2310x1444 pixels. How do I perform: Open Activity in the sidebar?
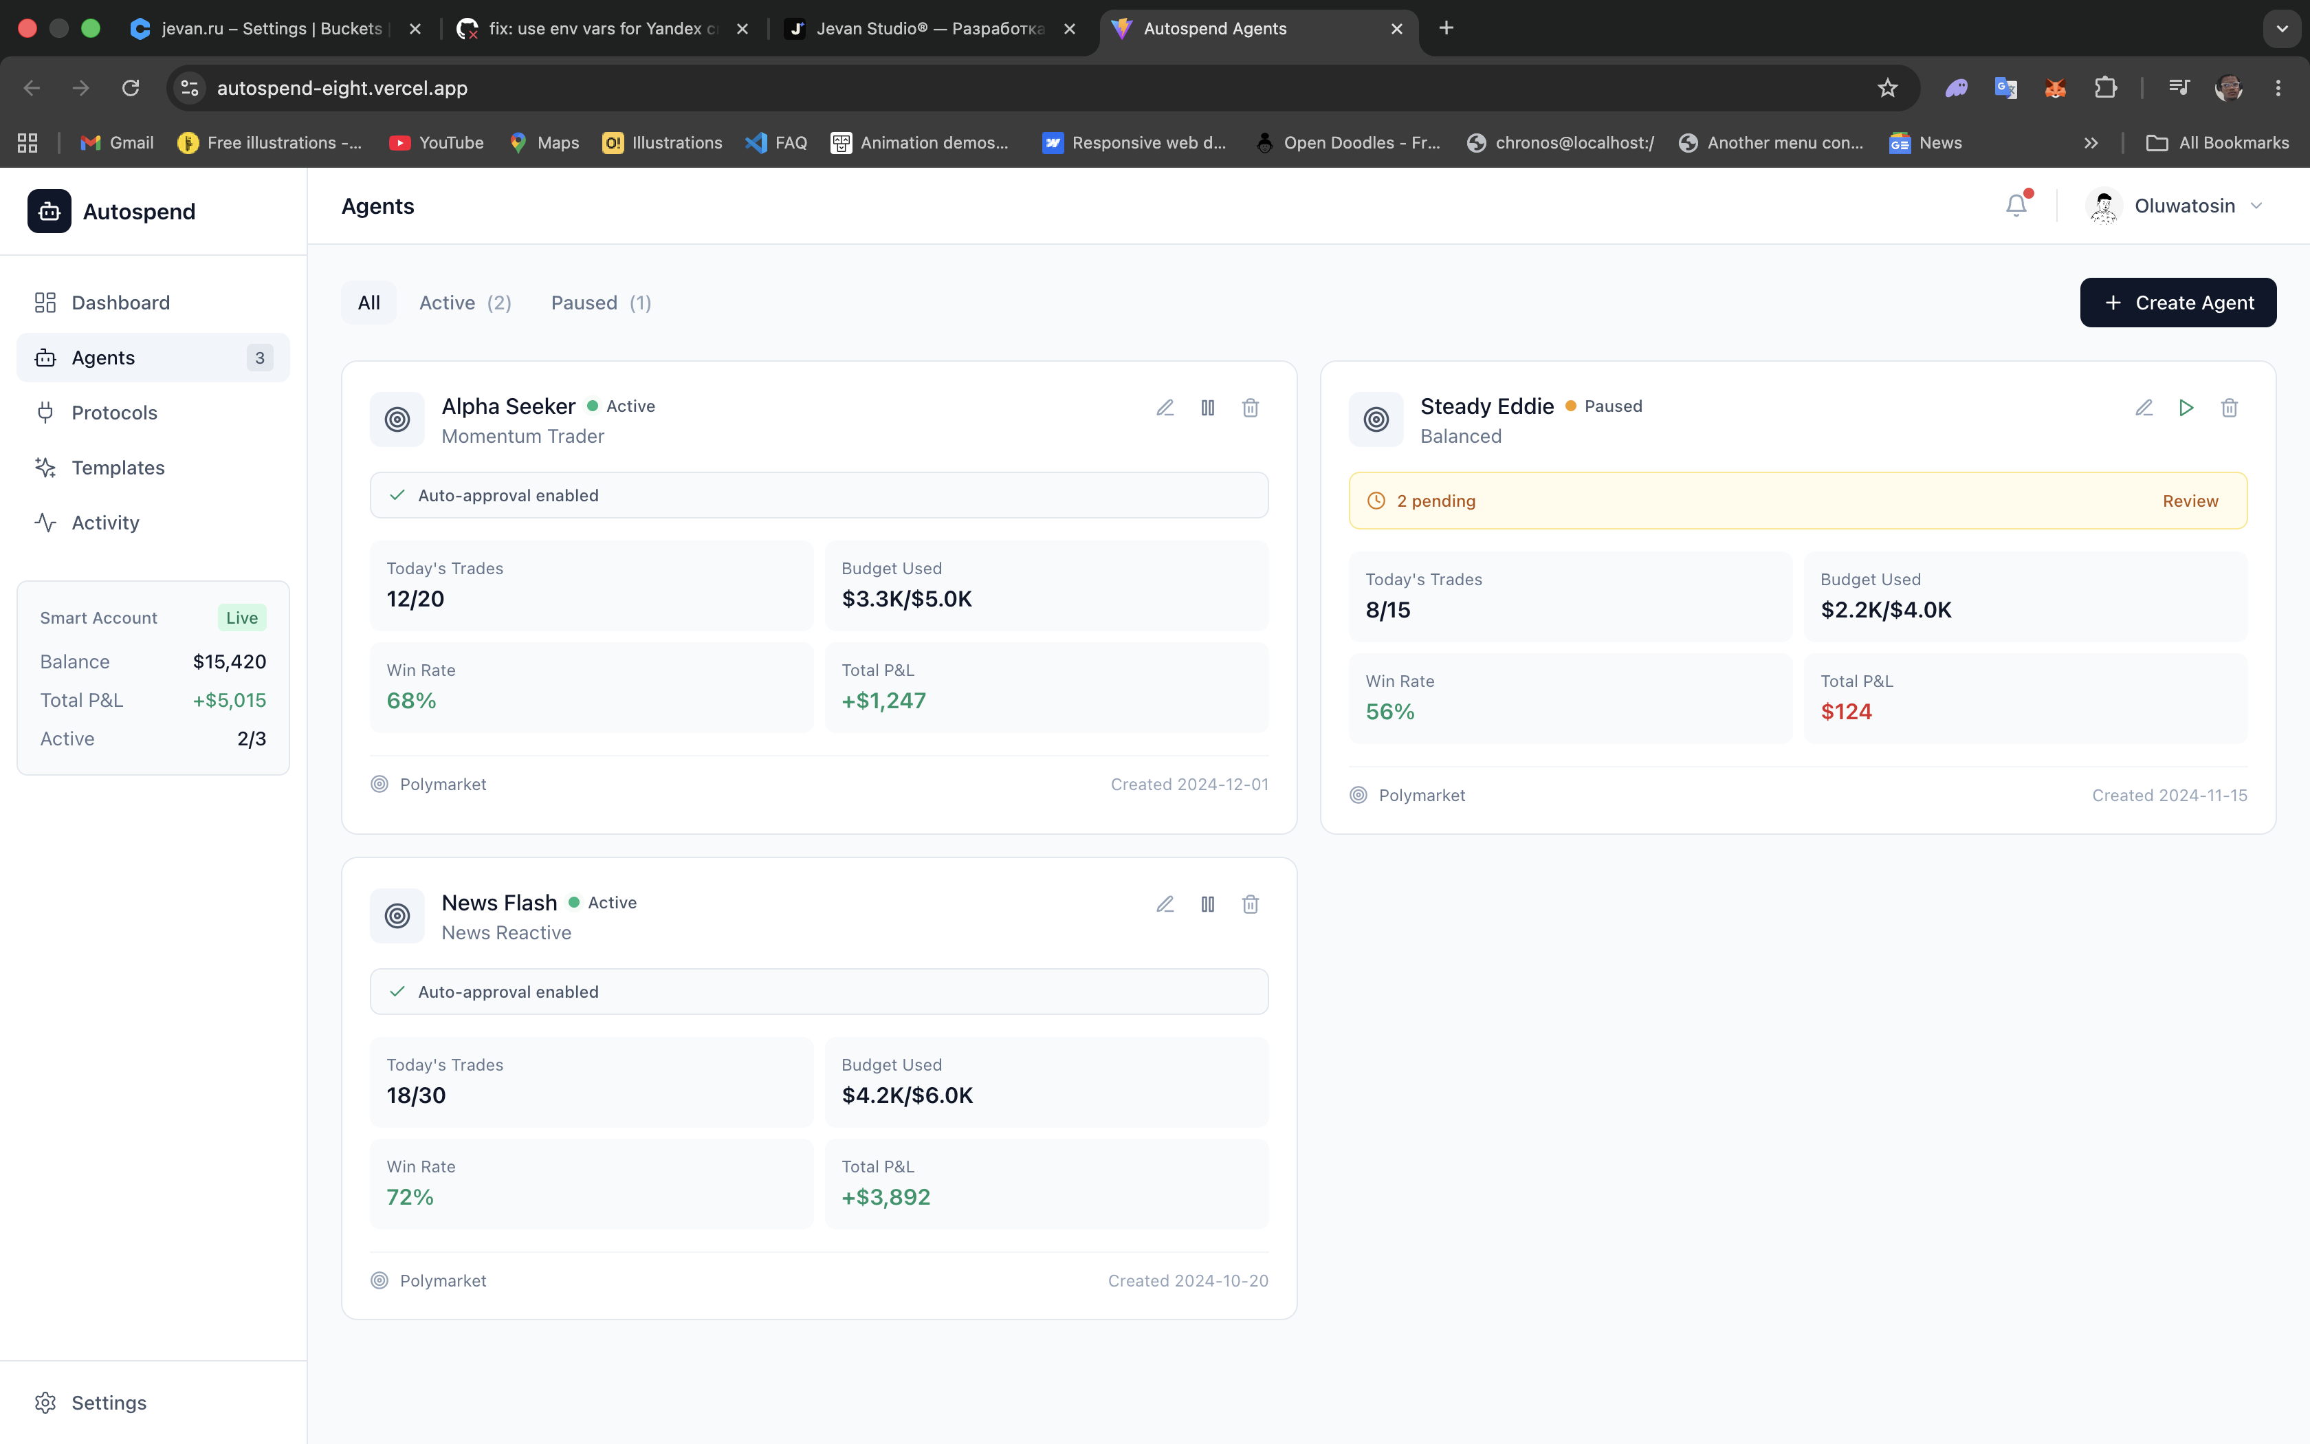click(153, 523)
